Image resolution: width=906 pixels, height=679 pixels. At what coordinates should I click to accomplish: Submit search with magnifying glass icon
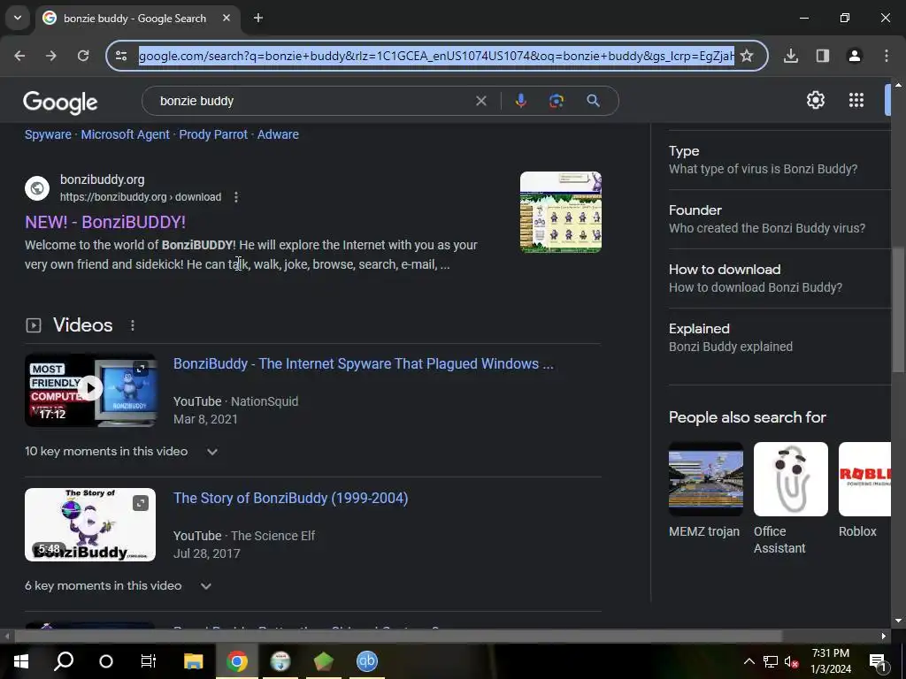(594, 101)
